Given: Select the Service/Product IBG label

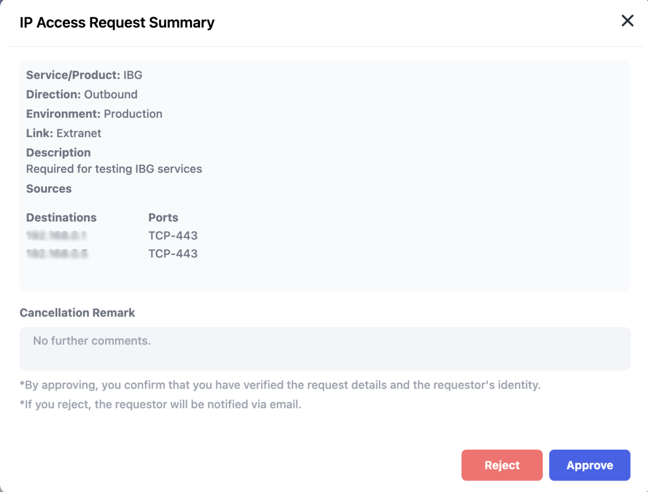Looking at the screenshot, I should (84, 75).
